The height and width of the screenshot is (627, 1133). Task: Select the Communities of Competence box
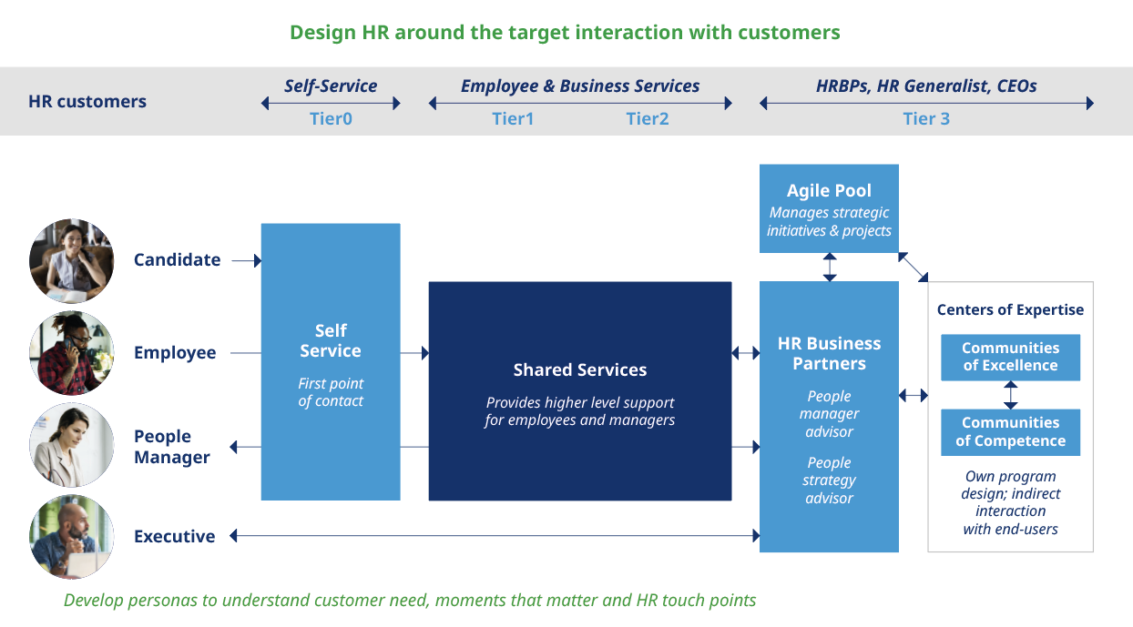[1010, 432]
